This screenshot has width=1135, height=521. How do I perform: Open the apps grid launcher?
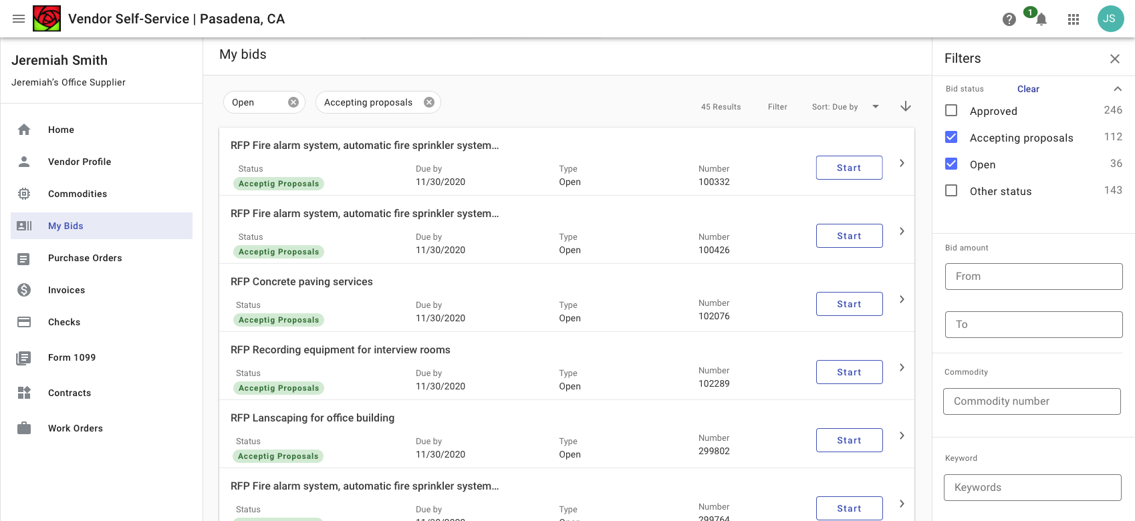(1074, 19)
